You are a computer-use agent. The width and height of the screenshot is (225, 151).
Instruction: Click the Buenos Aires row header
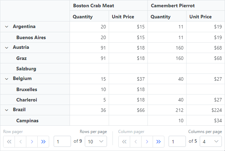tap(31, 37)
